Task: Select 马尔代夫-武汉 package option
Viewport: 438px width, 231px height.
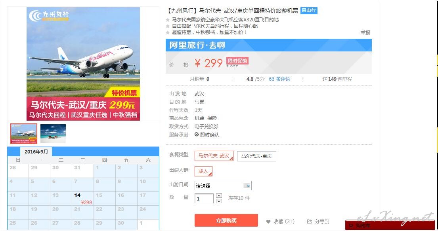Action: coord(214,156)
